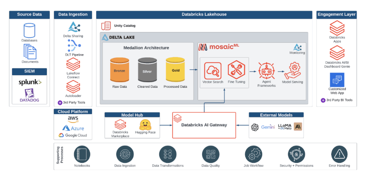Select the Fine Tuning icon
Viewport: 374px width, 181px height.
point(236,70)
